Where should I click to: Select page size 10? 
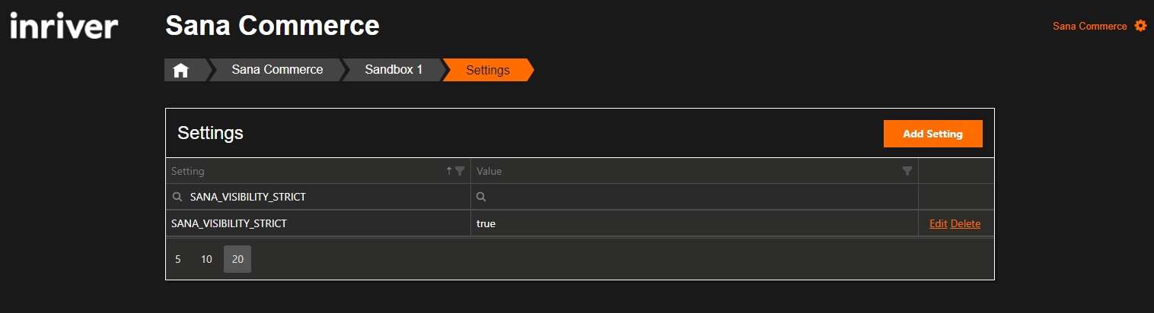(x=206, y=259)
